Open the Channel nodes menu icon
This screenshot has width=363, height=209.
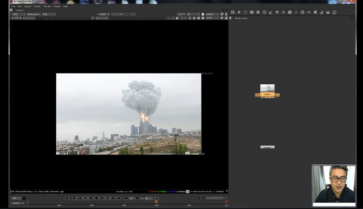coord(252,12)
